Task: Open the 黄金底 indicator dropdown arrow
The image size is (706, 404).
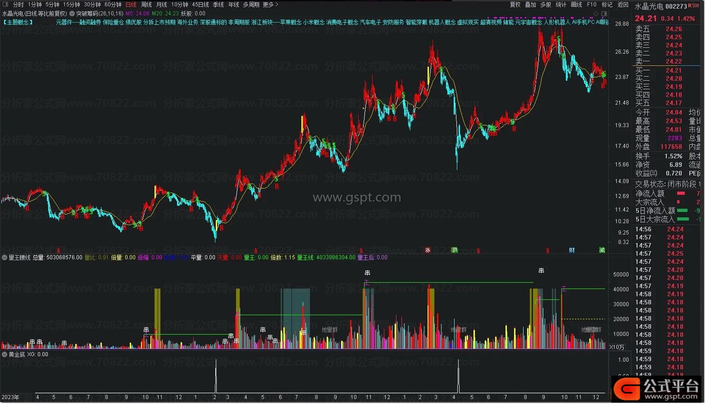Action: coord(5,354)
